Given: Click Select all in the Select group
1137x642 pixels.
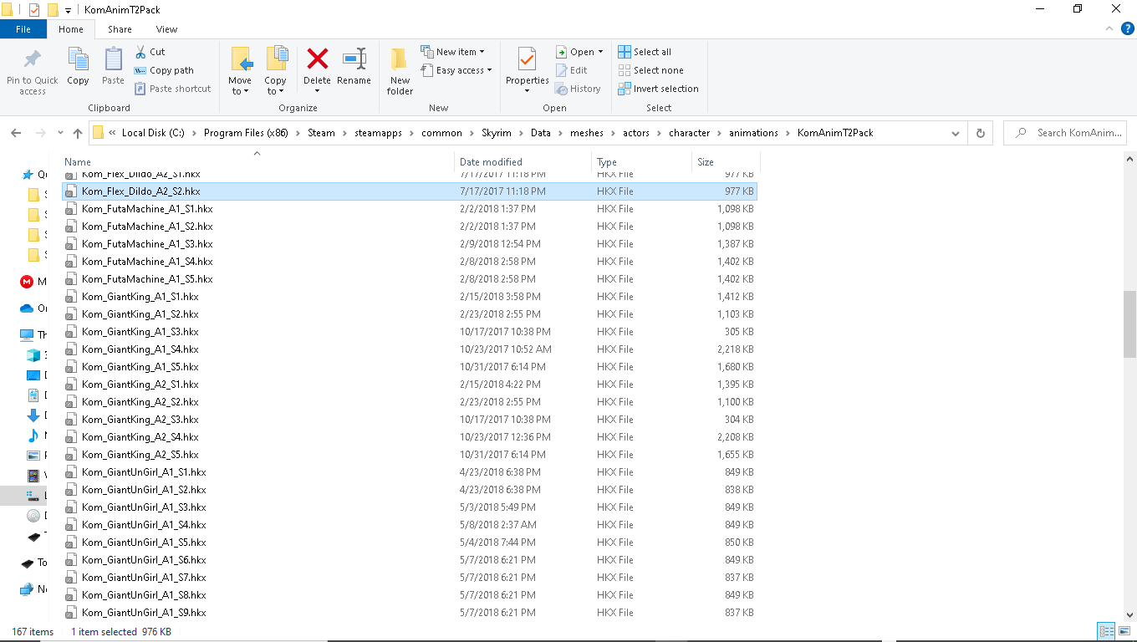Looking at the screenshot, I should 645,52.
